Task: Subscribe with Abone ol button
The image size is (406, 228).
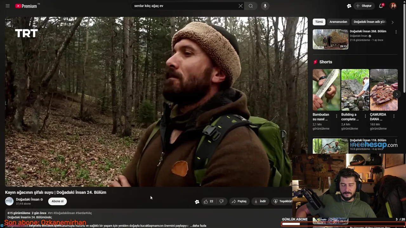Action: pos(57,201)
